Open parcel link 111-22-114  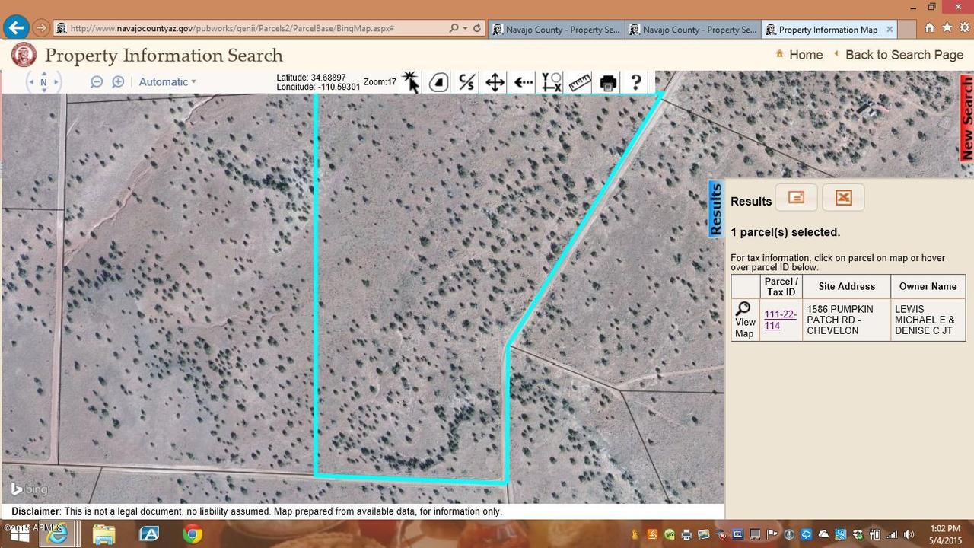[778, 319]
